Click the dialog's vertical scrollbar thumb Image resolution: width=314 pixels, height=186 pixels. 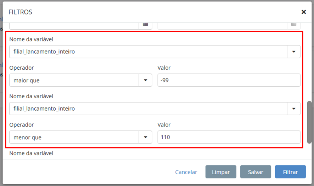[309, 122]
